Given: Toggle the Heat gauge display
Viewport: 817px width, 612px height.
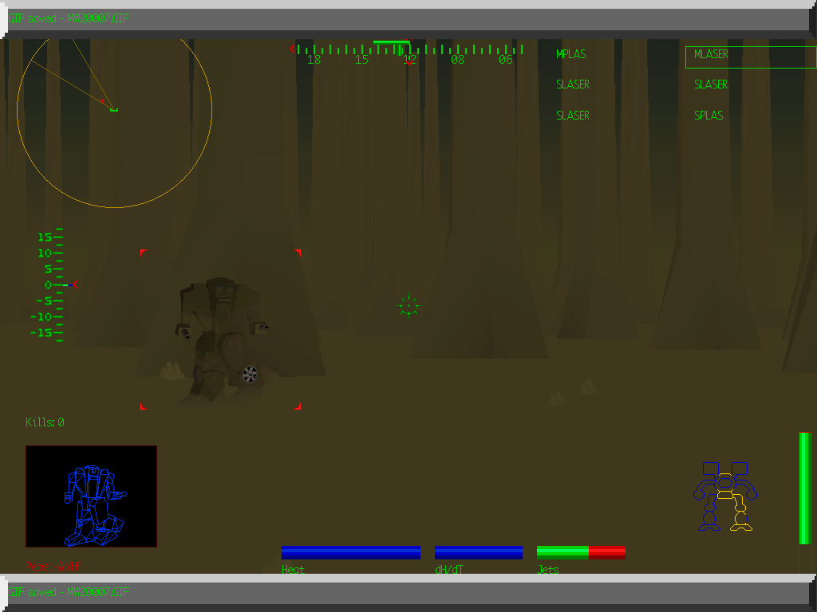Looking at the screenshot, I should tap(351, 551).
